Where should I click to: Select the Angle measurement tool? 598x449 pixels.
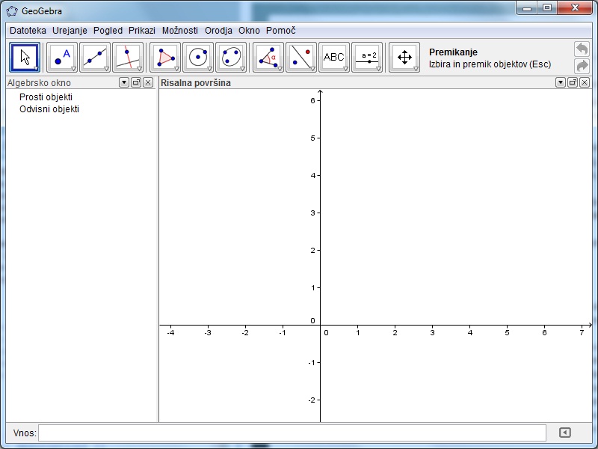click(x=268, y=57)
